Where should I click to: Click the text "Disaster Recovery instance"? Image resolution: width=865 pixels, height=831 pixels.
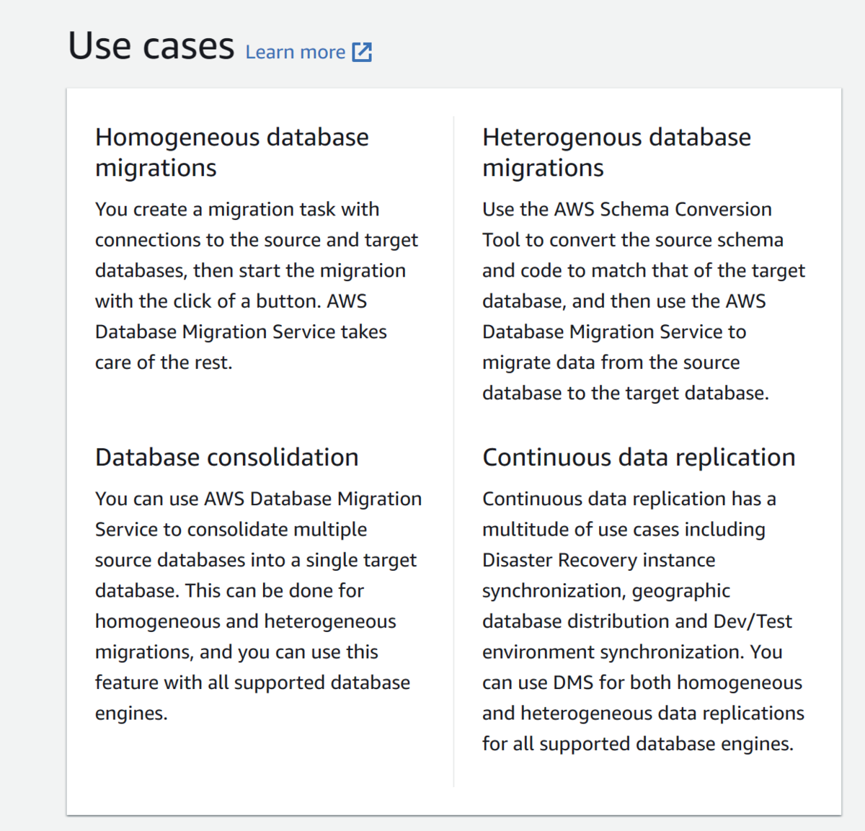598,560
